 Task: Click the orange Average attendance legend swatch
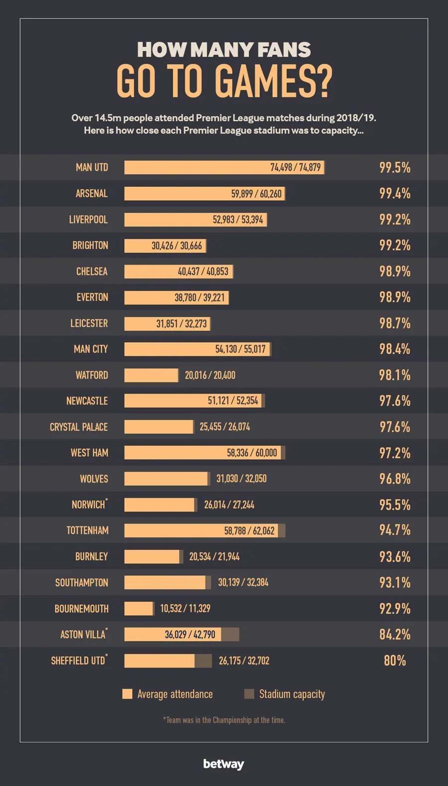coord(127,694)
